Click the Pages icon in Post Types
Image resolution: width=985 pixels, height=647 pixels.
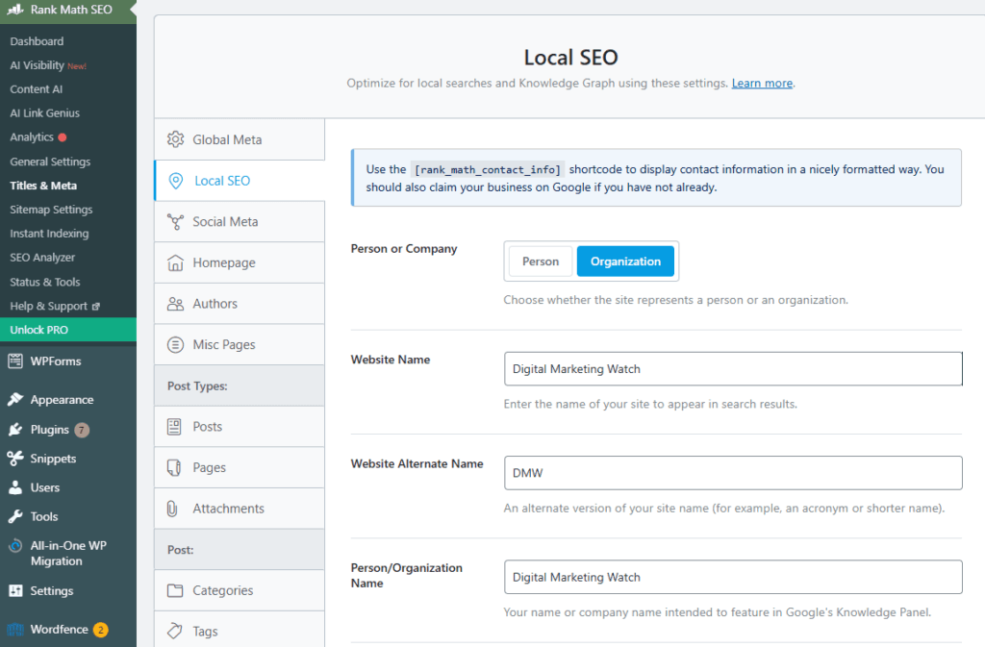point(174,467)
